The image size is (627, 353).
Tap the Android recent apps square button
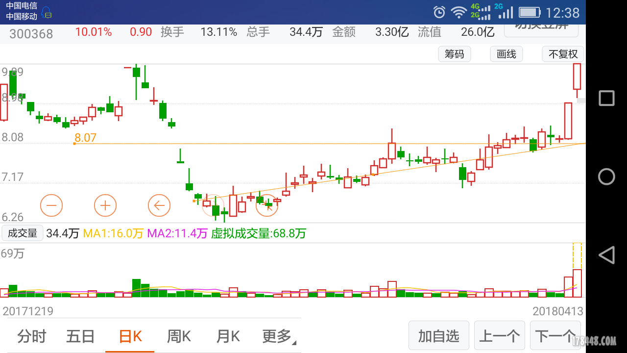pos(606,98)
